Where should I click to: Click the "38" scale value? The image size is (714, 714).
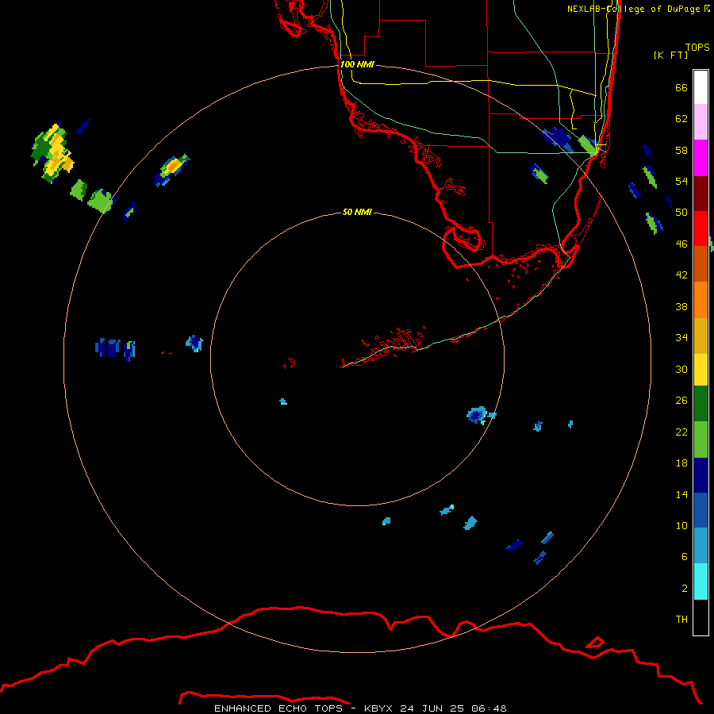[x=681, y=306]
